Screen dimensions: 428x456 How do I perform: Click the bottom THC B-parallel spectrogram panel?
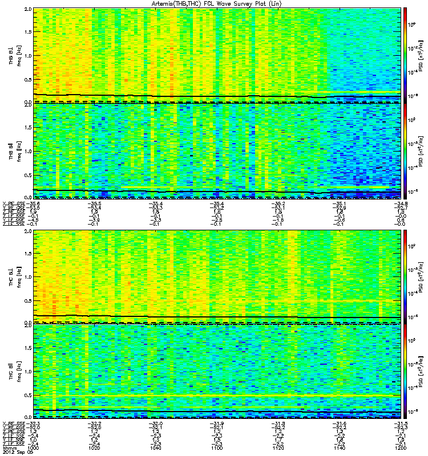pos(217,372)
